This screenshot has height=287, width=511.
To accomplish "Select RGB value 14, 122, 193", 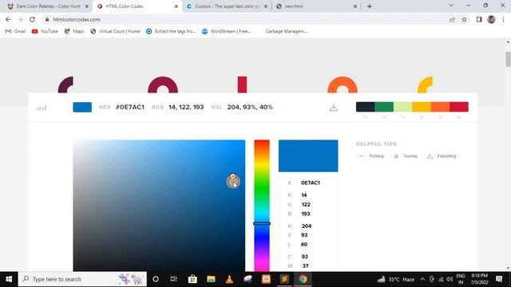I will [186, 107].
